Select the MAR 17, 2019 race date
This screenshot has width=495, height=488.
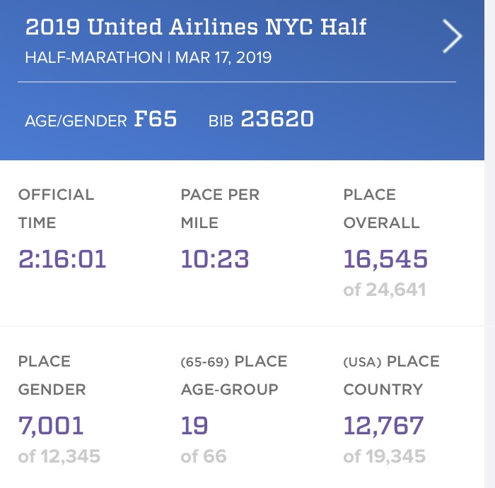tap(223, 58)
